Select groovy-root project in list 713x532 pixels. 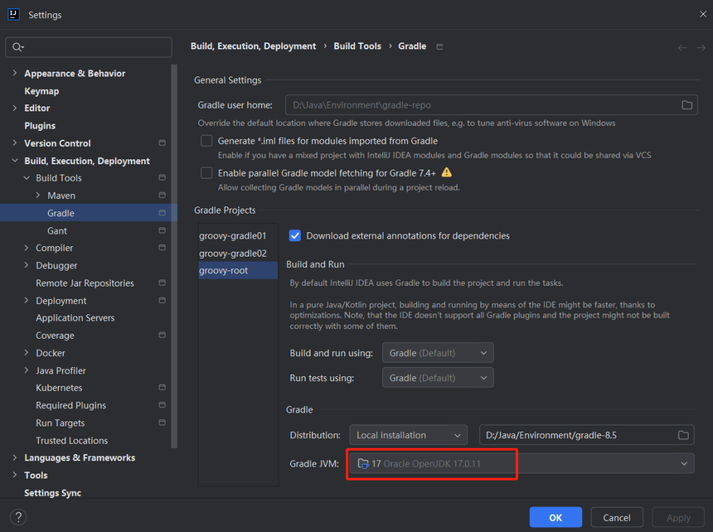[x=238, y=271]
